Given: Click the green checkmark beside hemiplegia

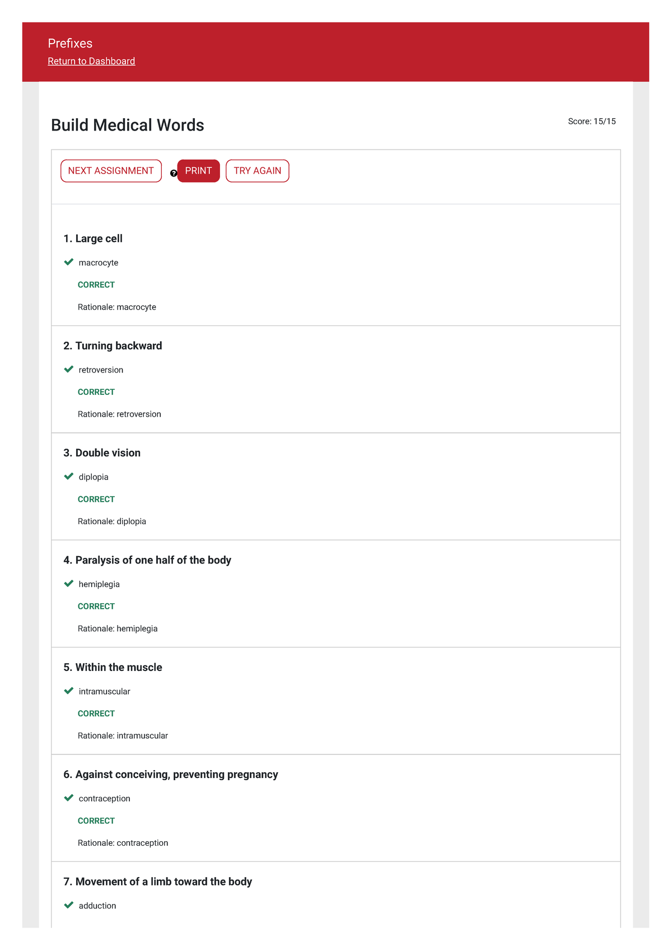Looking at the screenshot, I should click(69, 584).
